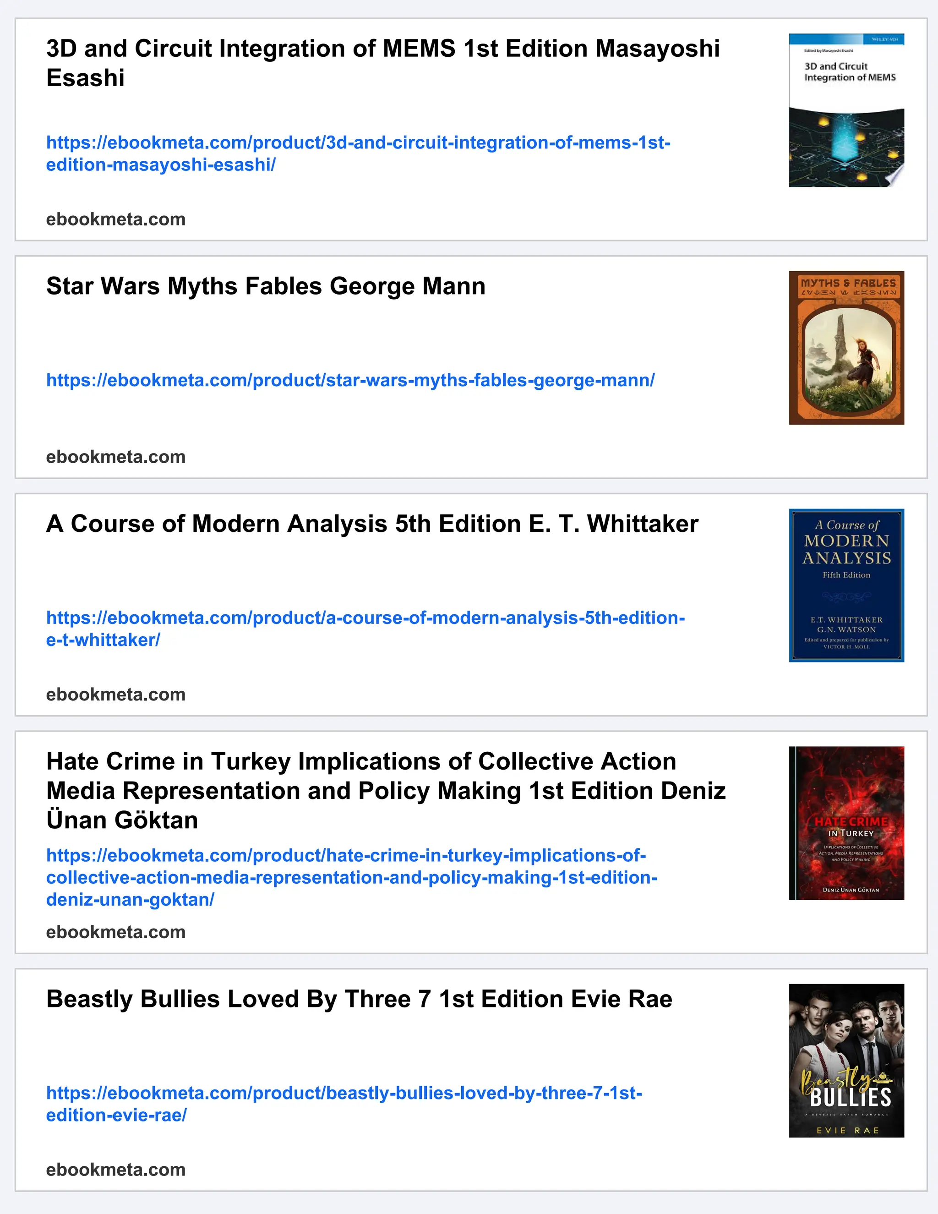Click ebookmeta.com under the MEMS book card
The image size is (938, 1214).
tap(115, 219)
